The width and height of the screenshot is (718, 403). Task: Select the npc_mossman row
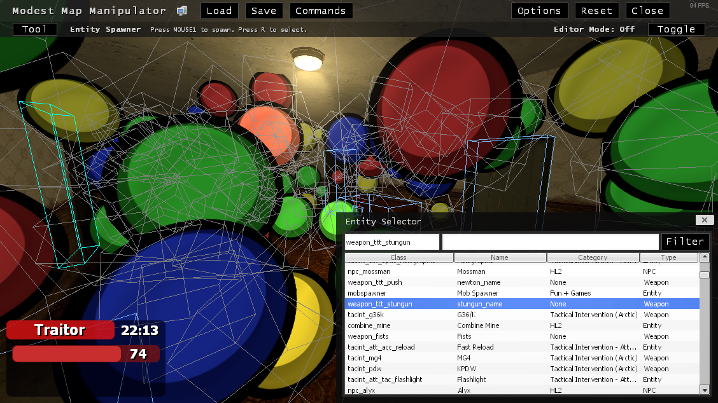point(522,271)
